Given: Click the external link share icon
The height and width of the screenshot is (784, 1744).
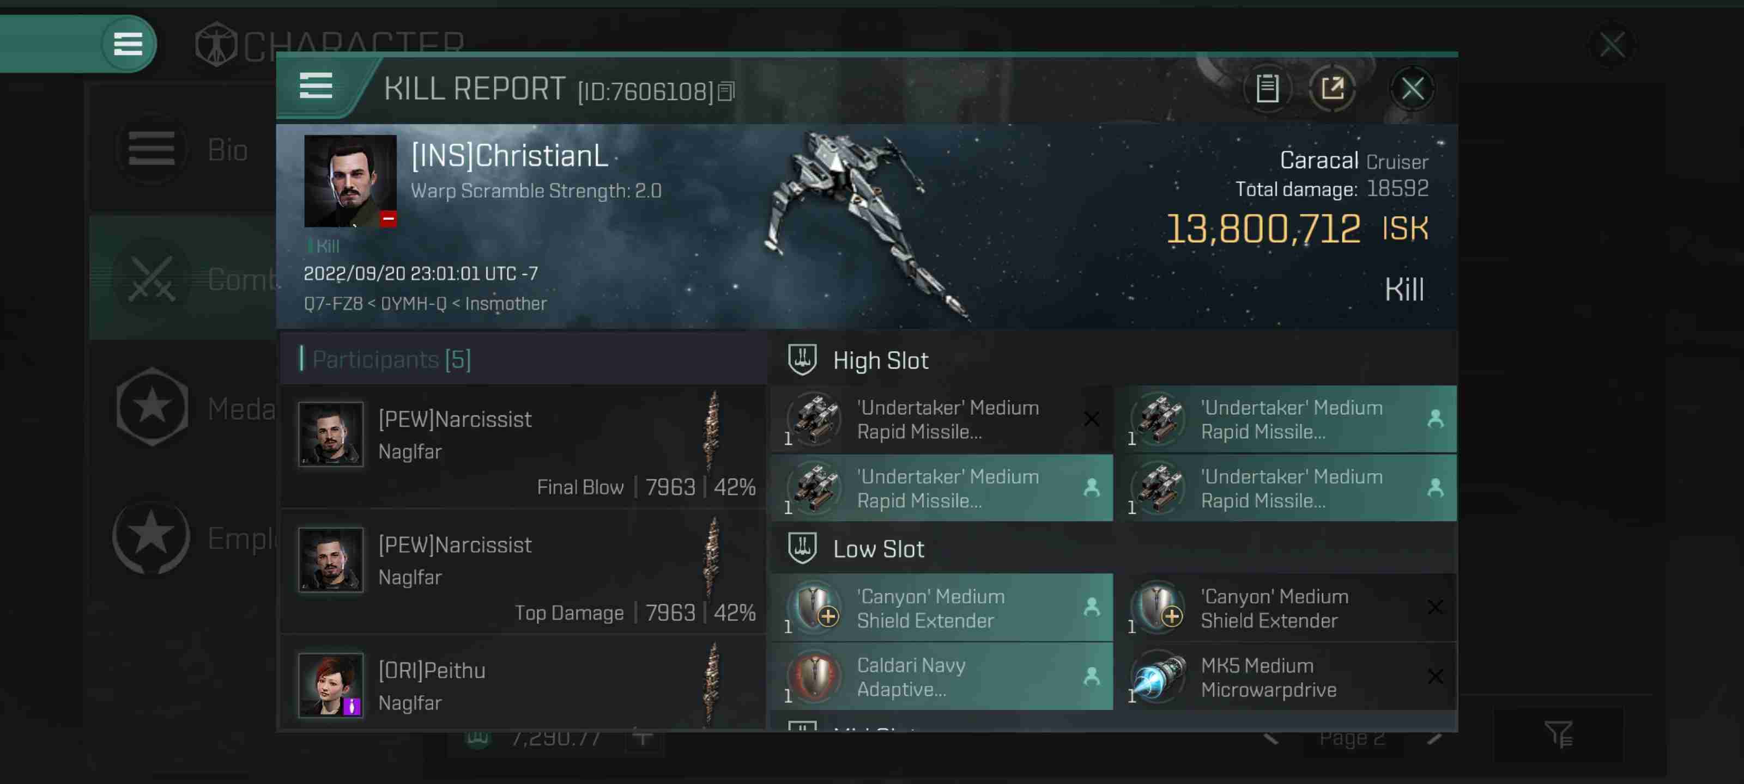Looking at the screenshot, I should 1334,88.
